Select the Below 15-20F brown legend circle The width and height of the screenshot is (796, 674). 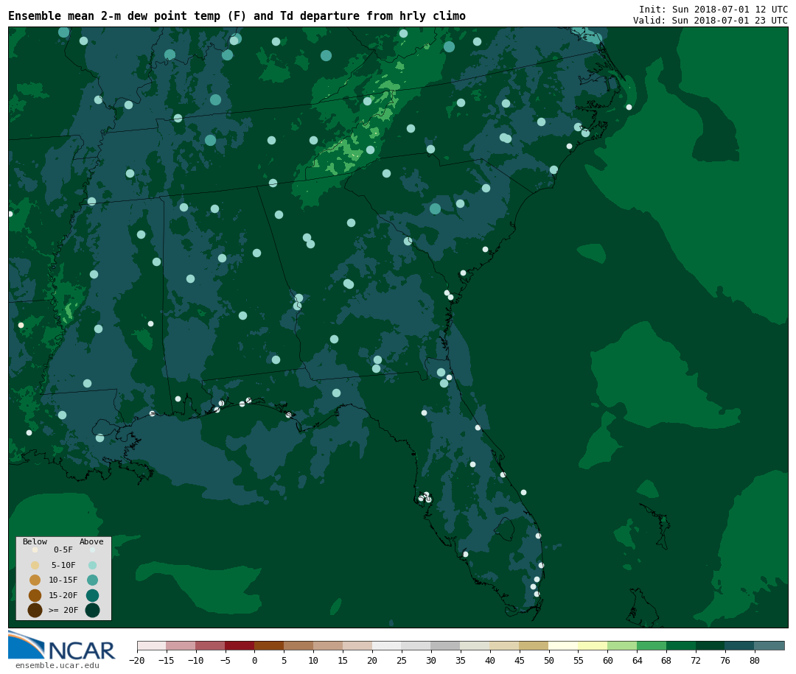click(x=35, y=595)
